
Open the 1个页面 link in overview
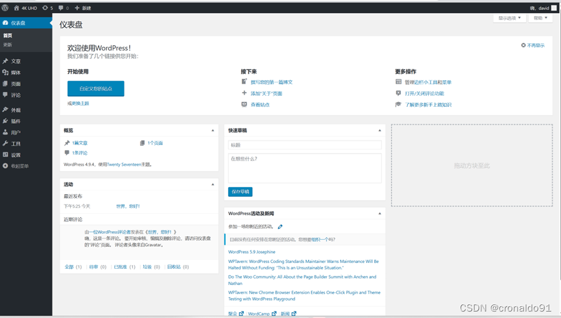[155, 143]
